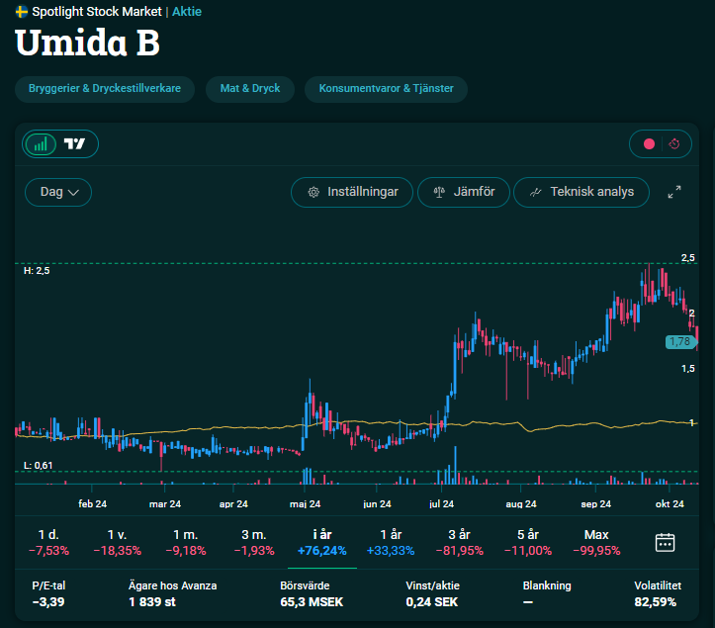Open Konsumentvaror & Tjänster category
Viewport: 715px width, 628px height.
tap(386, 89)
